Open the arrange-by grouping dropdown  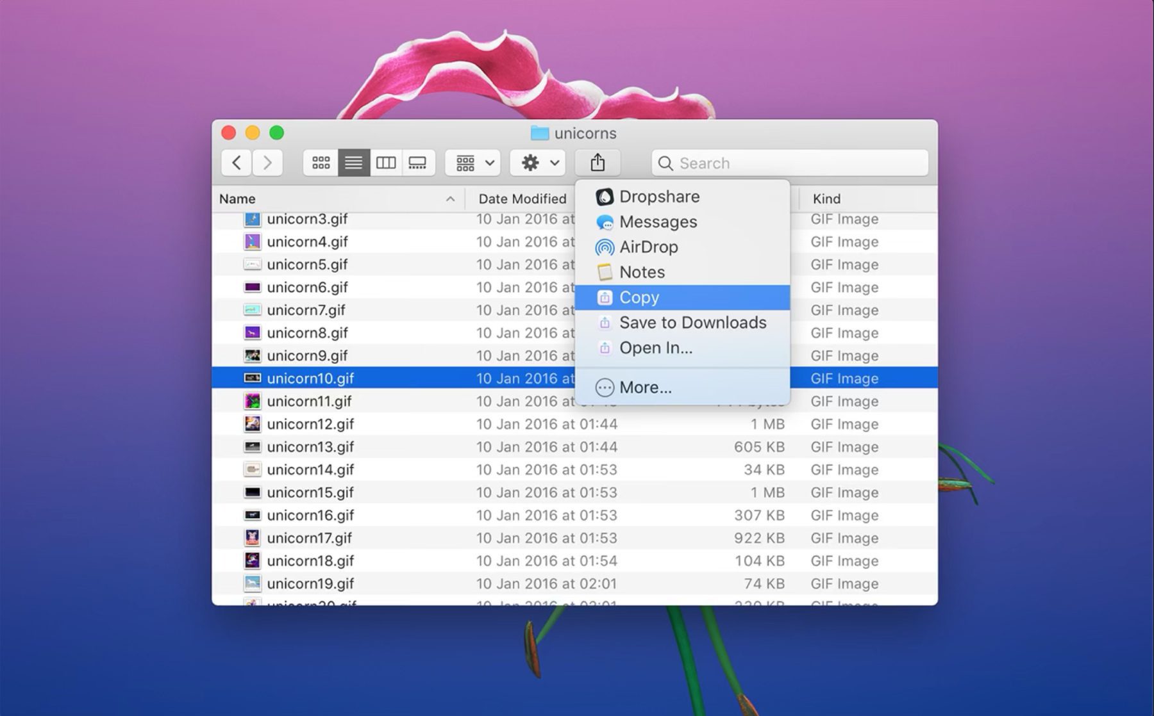474,163
